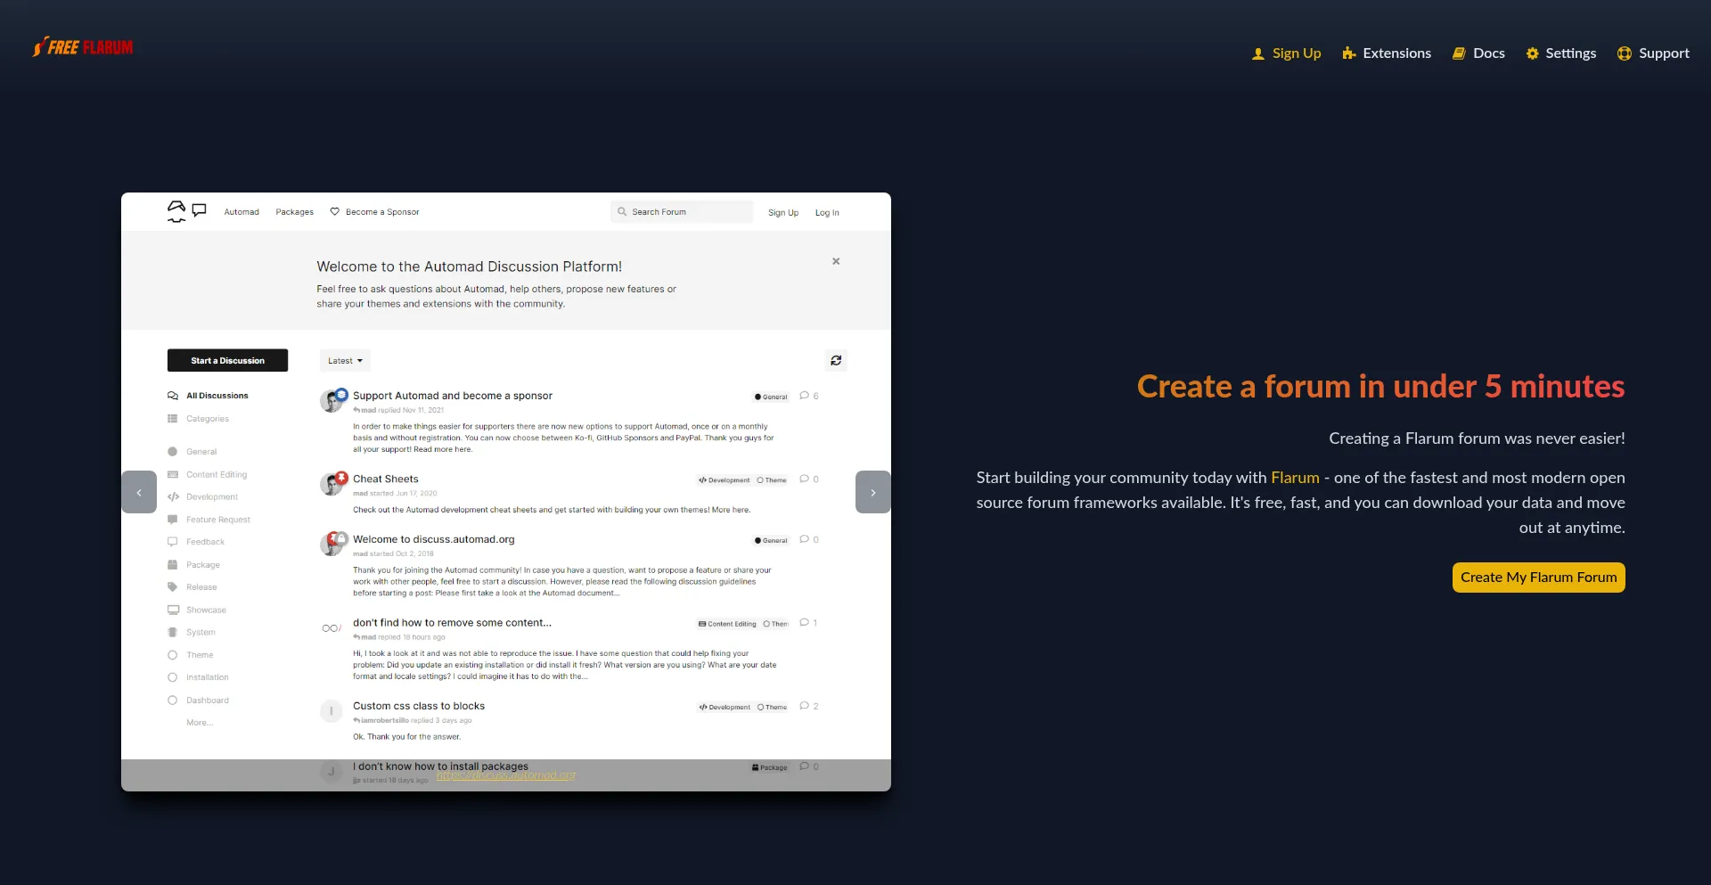1711x885 pixels.
Task: Click Create My Flarum Forum button
Action: coord(1538,578)
